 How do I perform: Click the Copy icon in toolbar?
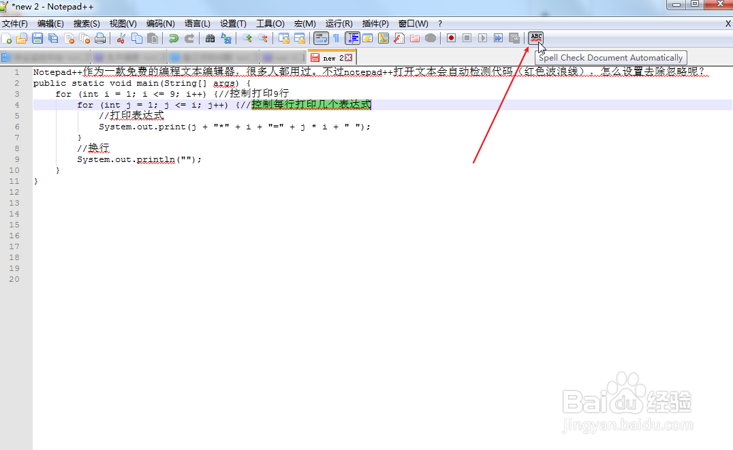coord(136,38)
